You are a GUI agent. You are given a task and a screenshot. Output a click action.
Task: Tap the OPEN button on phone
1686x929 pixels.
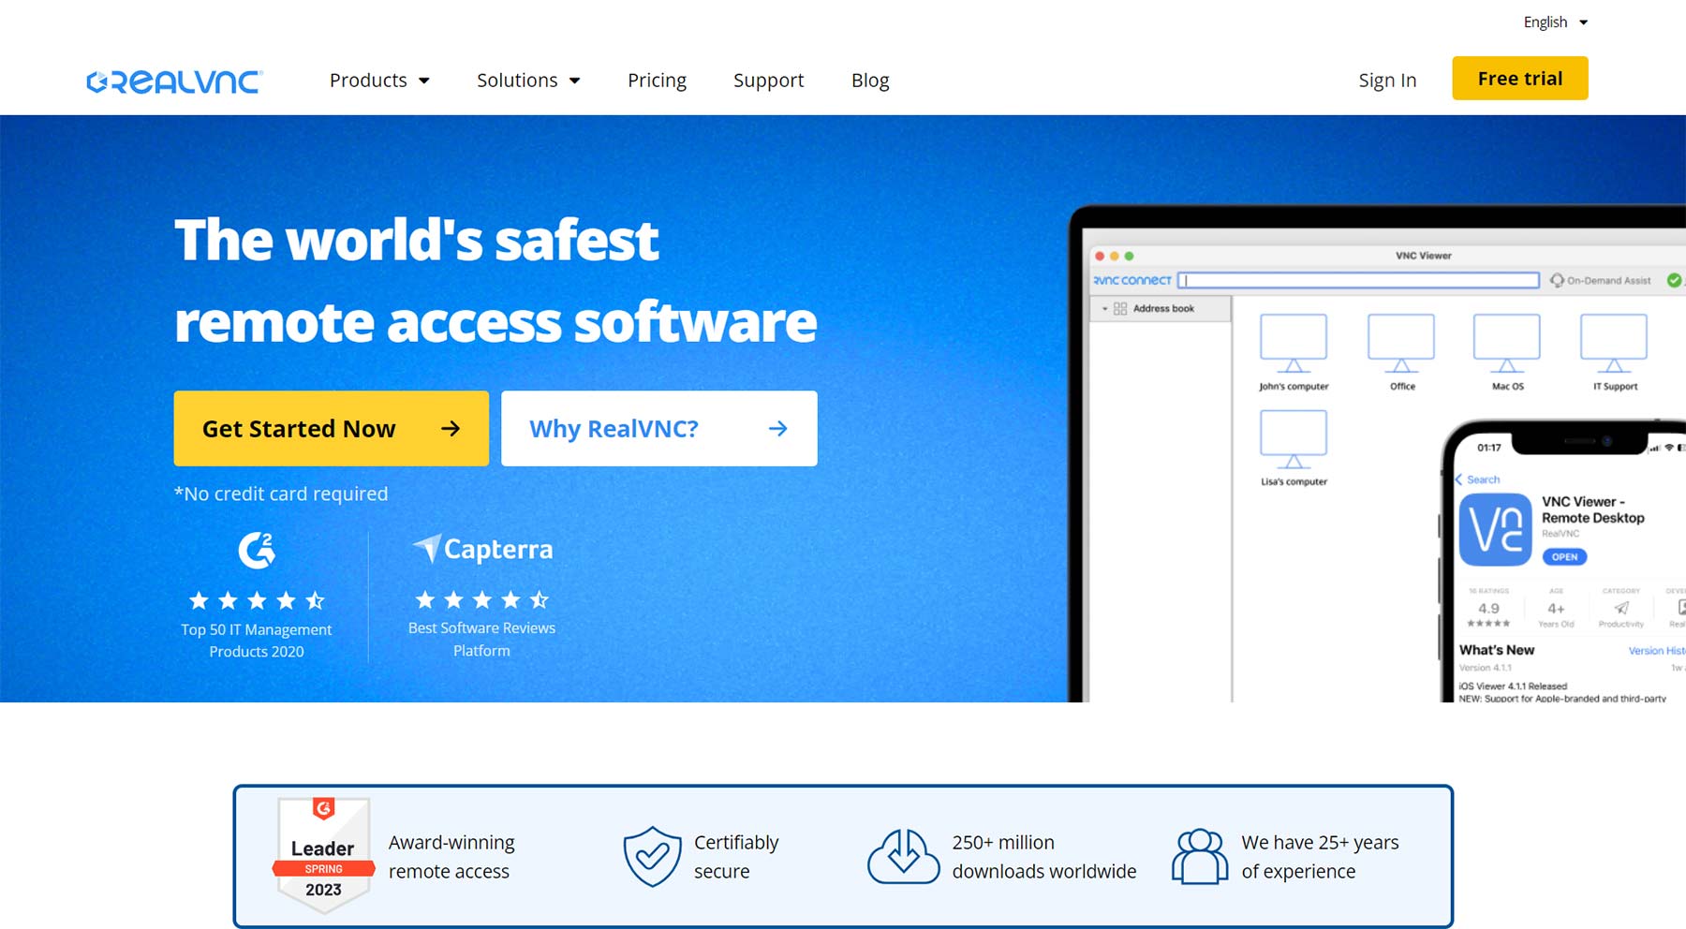(x=1564, y=556)
